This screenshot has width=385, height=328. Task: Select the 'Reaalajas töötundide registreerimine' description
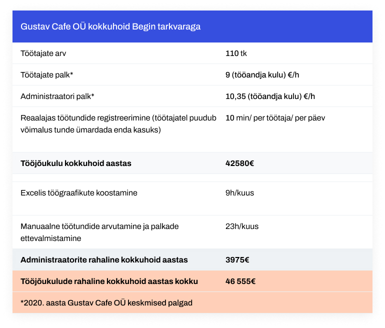point(118,123)
